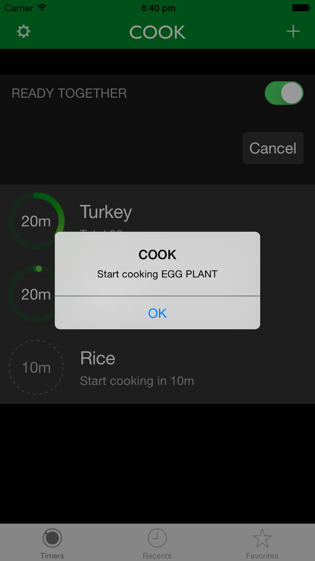Screen dimensions: 315x561
Task: Open settings via the gear icon
Action: tap(24, 32)
